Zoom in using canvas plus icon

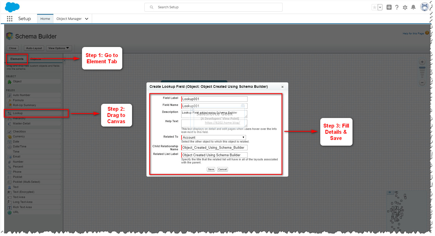coord(422,62)
